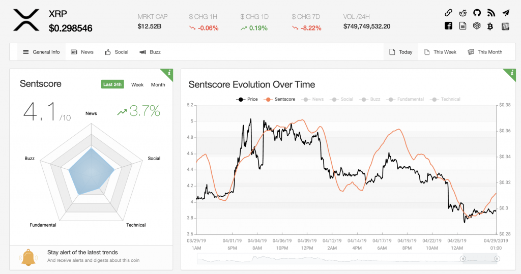The width and height of the screenshot is (521, 274).
Task: Click the 03/29/19 date axis label
Action: [196, 240]
